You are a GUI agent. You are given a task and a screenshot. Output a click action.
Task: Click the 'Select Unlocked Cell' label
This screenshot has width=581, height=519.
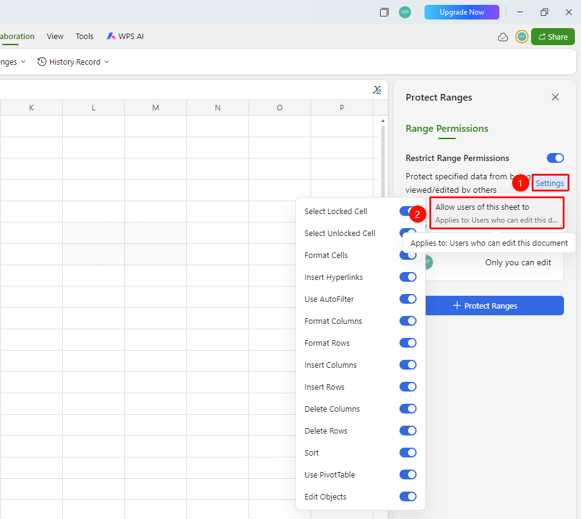click(x=340, y=234)
